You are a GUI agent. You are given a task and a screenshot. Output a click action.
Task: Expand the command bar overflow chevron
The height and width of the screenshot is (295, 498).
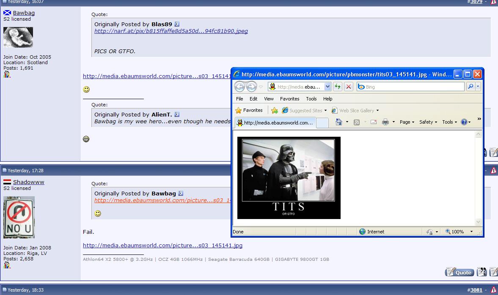click(479, 119)
